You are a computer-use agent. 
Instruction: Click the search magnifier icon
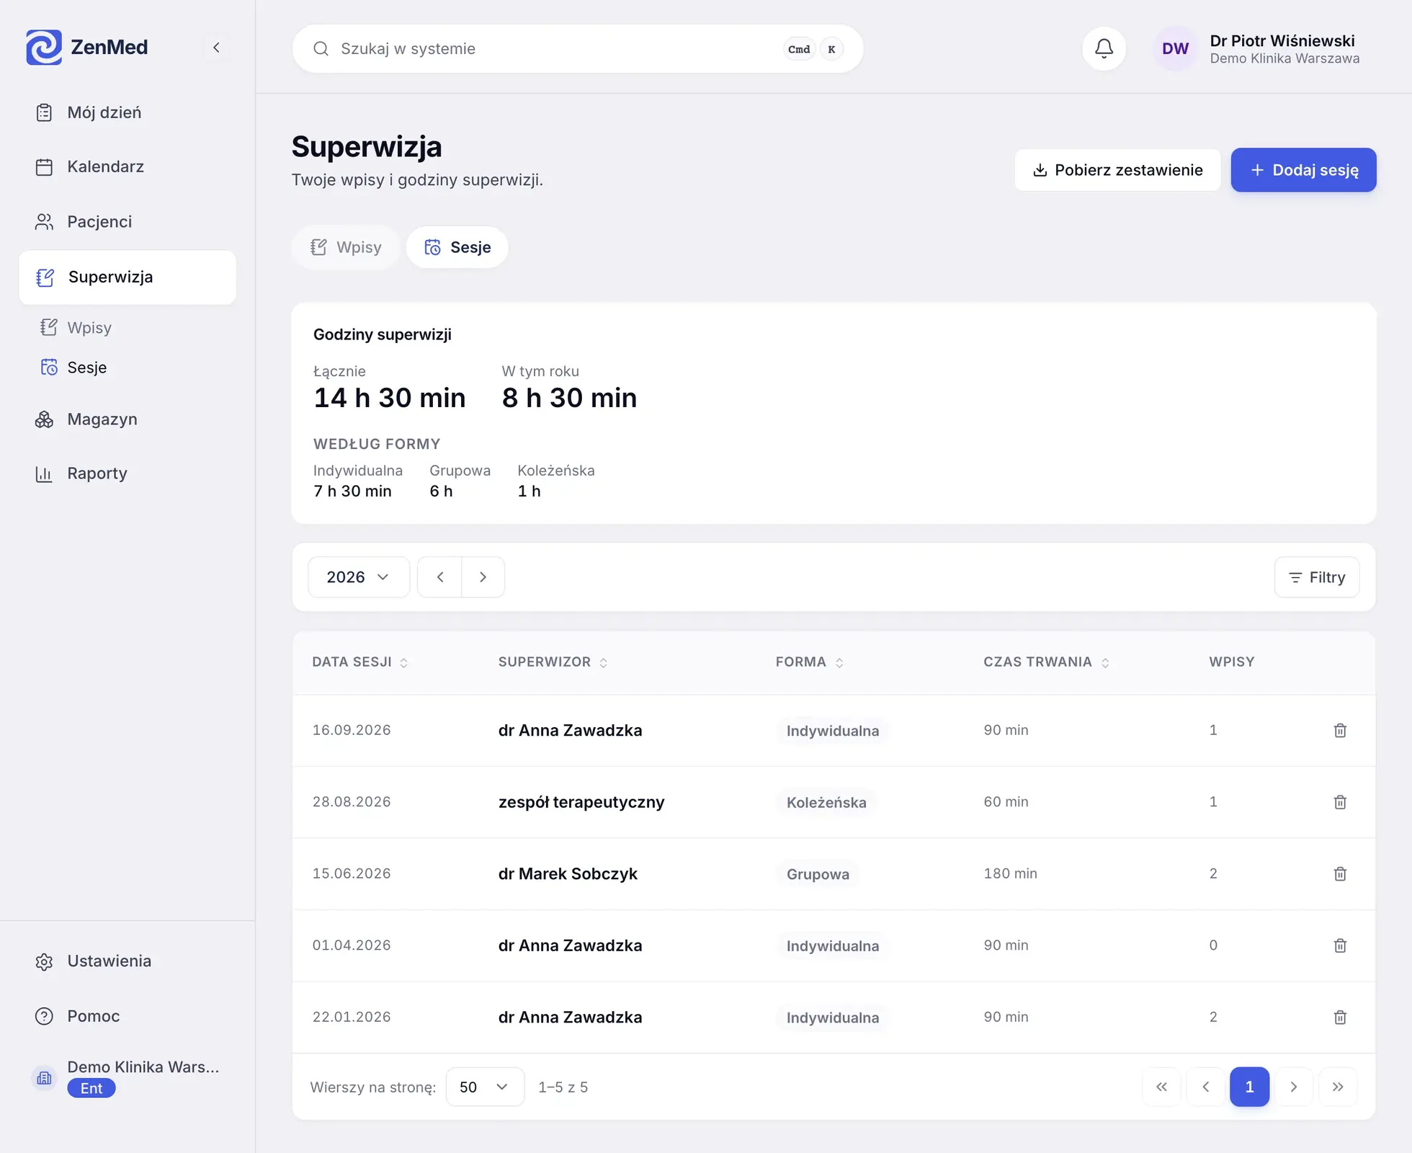[321, 48]
